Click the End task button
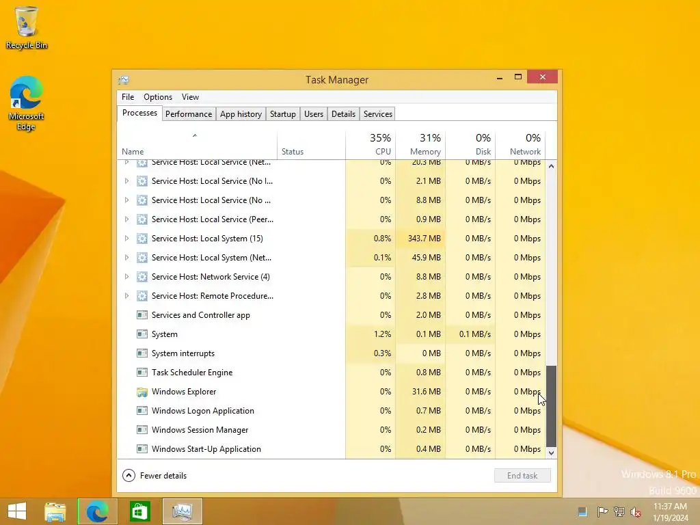Viewport: 700px width, 525px height. [522, 476]
